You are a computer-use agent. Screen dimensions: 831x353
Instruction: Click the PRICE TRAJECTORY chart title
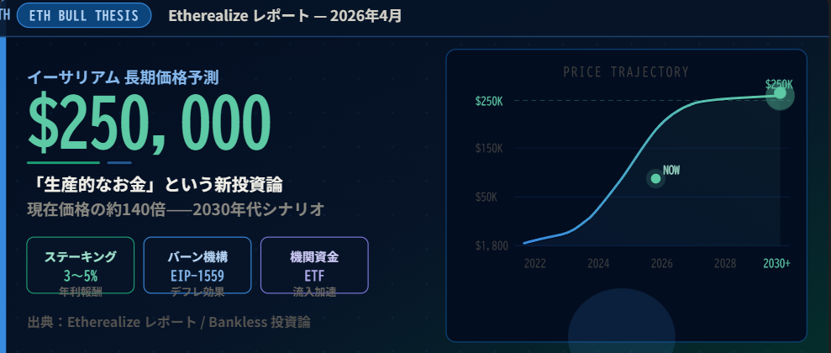click(x=626, y=72)
